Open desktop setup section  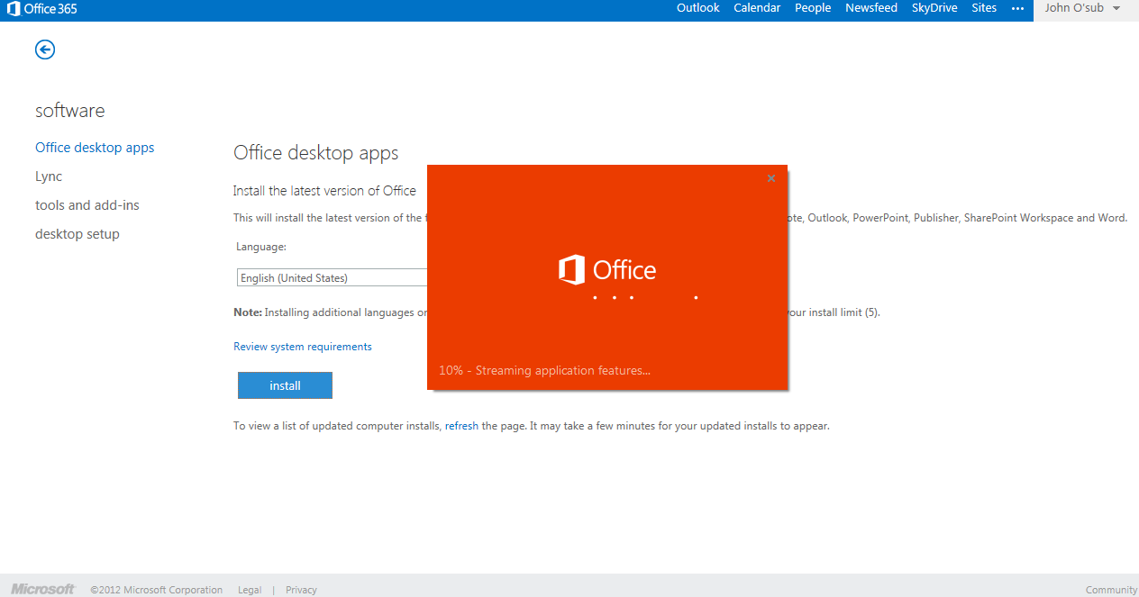click(x=77, y=234)
